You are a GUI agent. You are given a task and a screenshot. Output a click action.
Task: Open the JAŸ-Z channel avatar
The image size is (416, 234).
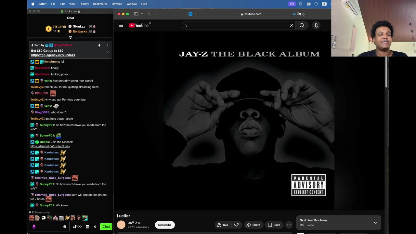tap(121, 225)
